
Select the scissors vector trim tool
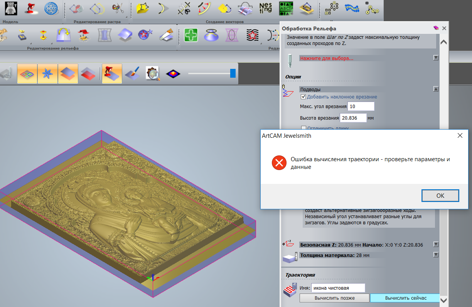coord(185,8)
